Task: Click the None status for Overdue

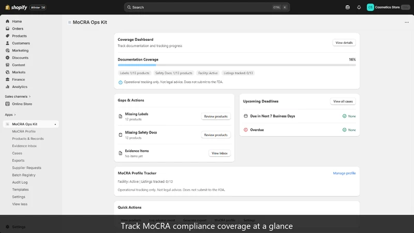Action: coord(349,130)
